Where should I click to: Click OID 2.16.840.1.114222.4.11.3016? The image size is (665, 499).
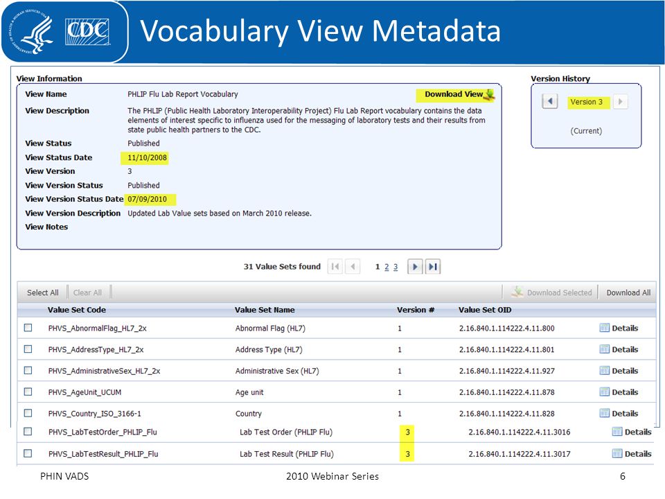(x=519, y=432)
